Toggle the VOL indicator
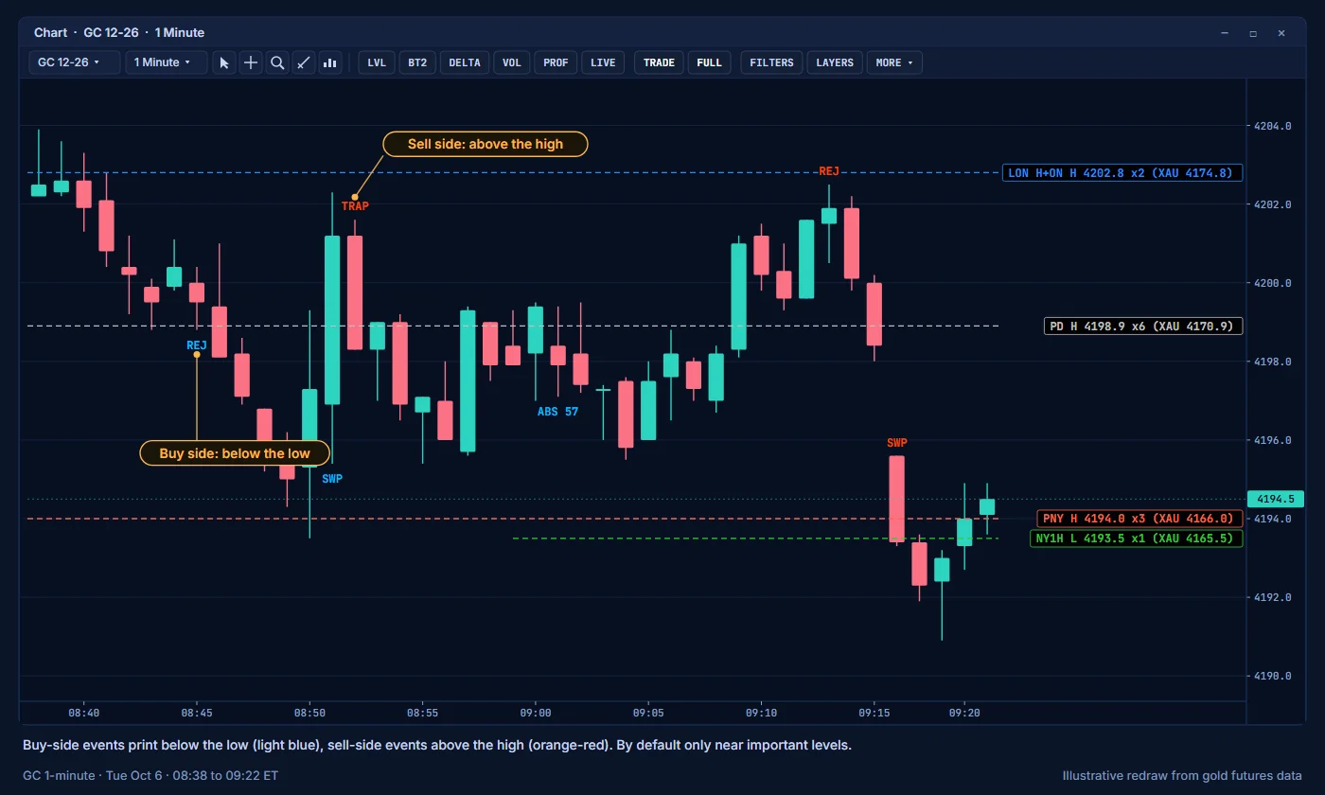This screenshot has height=795, width=1325. pos(512,62)
